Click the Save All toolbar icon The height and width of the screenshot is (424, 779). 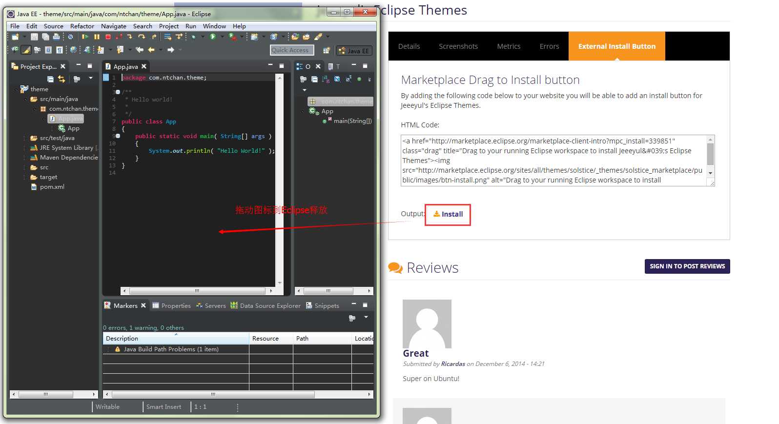click(x=45, y=37)
